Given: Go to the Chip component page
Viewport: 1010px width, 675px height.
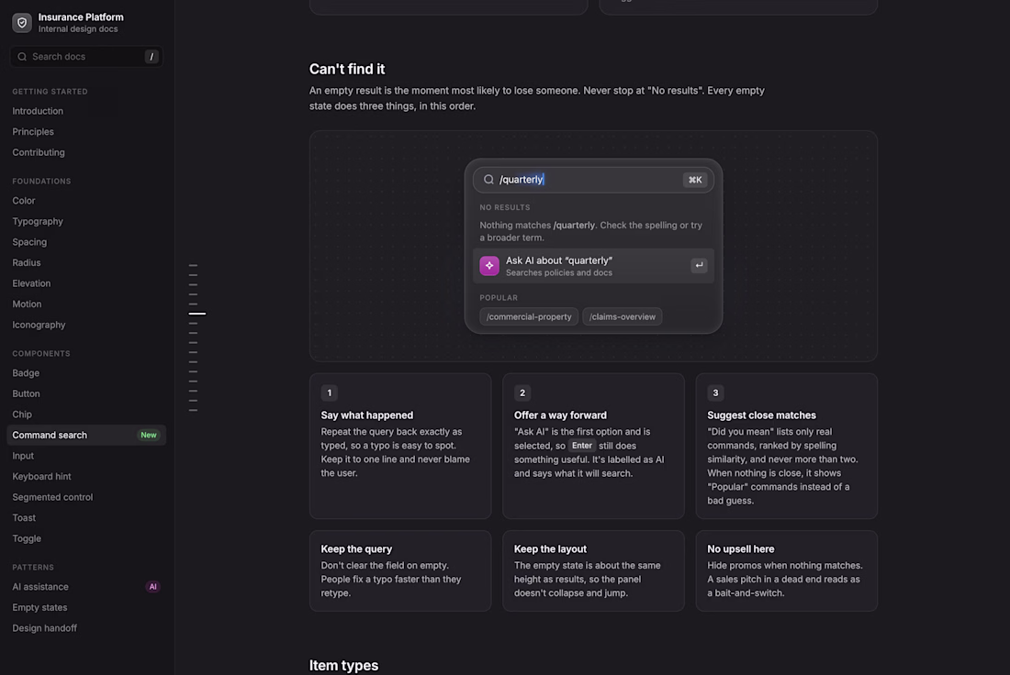Looking at the screenshot, I should pyautogui.click(x=22, y=414).
